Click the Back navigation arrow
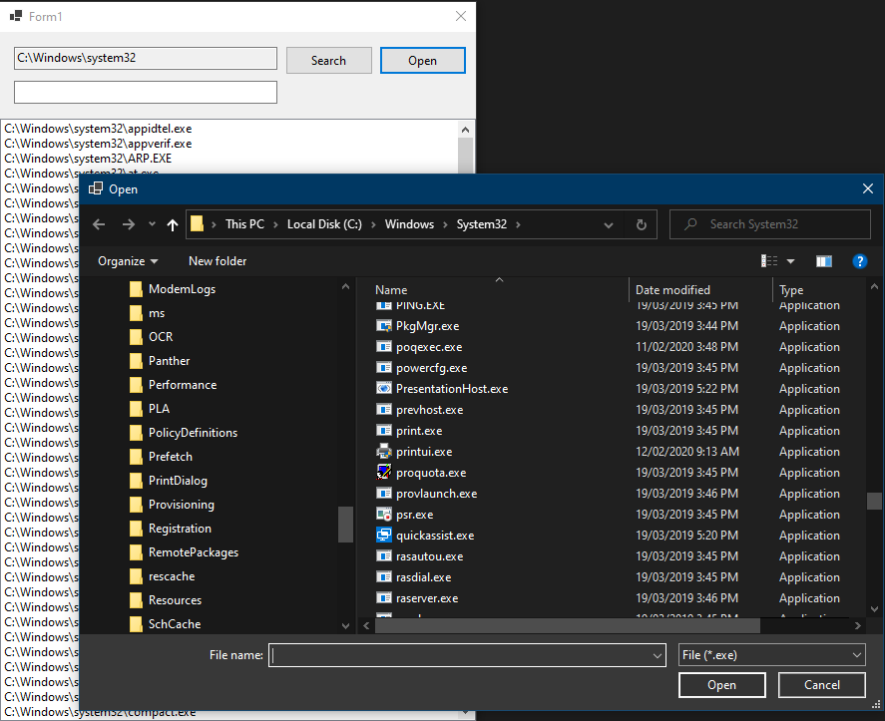The width and height of the screenshot is (885, 721). [x=98, y=224]
